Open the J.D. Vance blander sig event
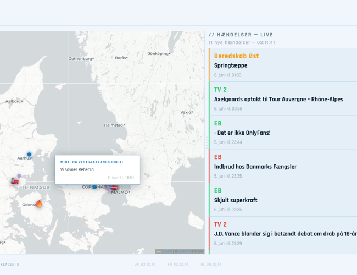This screenshot has width=357, height=275. click(283, 233)
